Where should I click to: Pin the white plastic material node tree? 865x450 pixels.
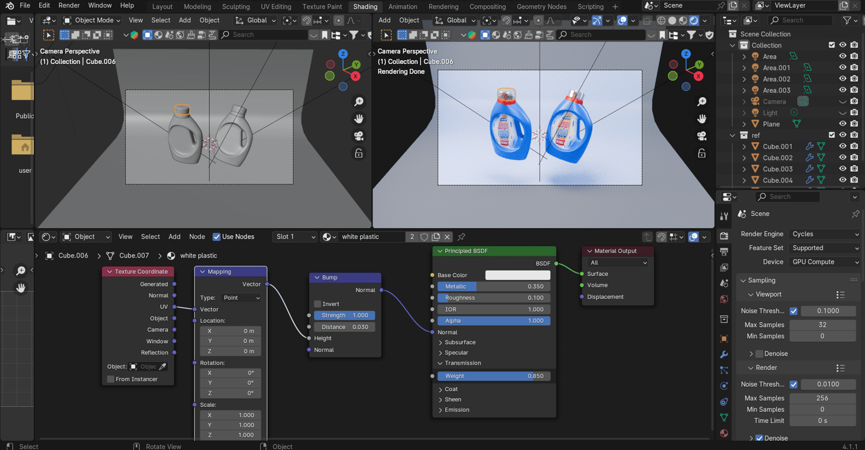pos(461,237)
